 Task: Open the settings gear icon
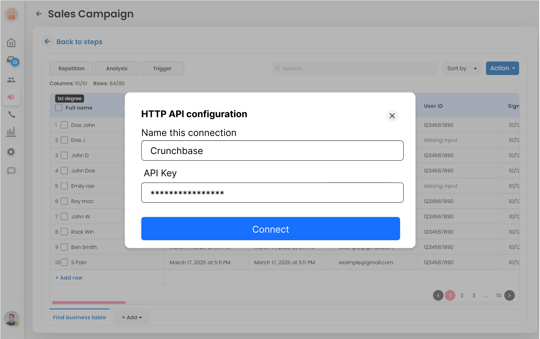point(11,152)
